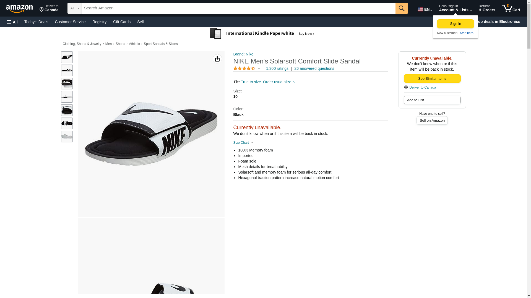Open the shopping cart icon

tap(511, 8)
